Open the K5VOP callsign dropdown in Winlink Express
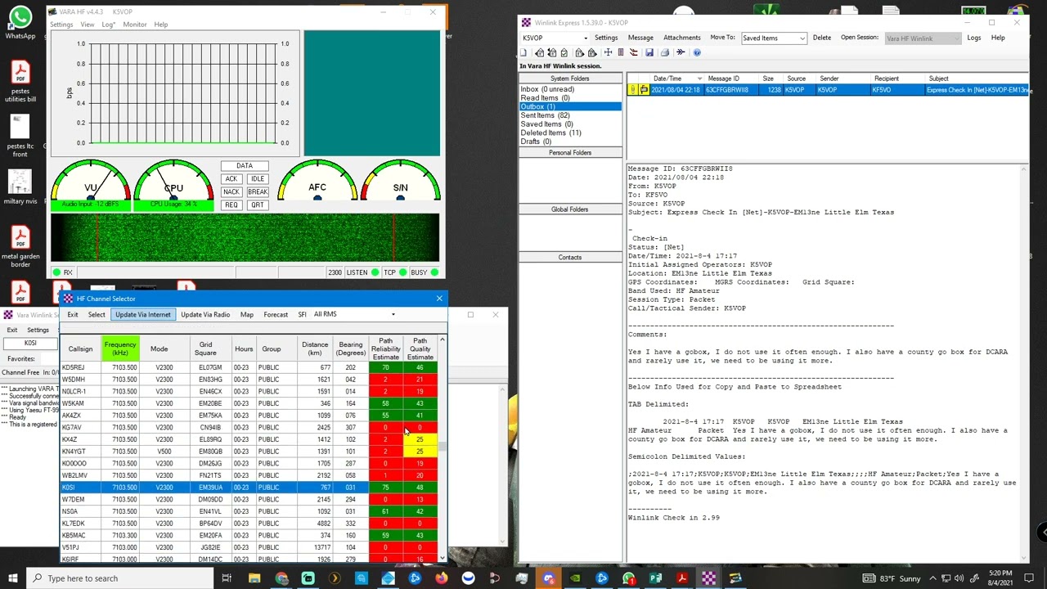Screen dimensions: 1047x589 (x=585, y=38)
